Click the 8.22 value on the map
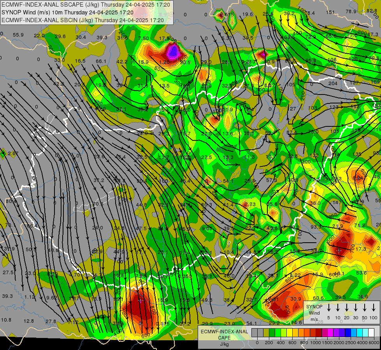The image size is (381, 350). pos(295,275)
